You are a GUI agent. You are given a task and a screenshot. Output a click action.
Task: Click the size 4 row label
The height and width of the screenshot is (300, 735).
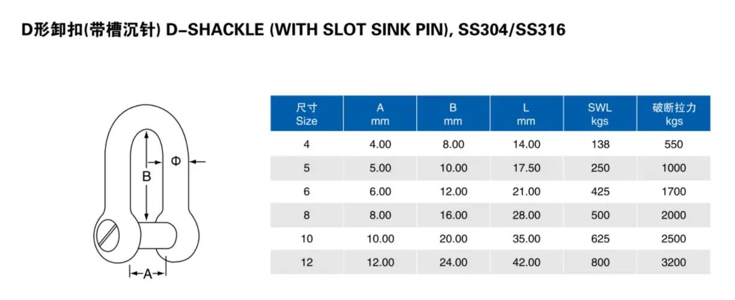coord(307,145)
